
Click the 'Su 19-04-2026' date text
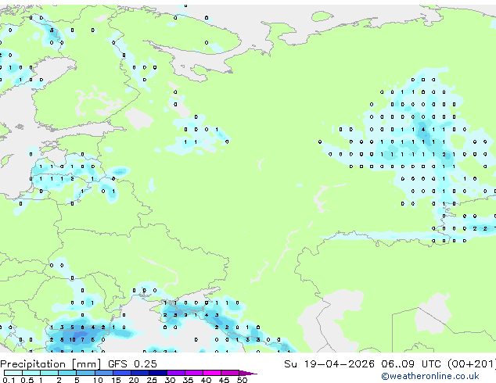[x=329, y=364]
